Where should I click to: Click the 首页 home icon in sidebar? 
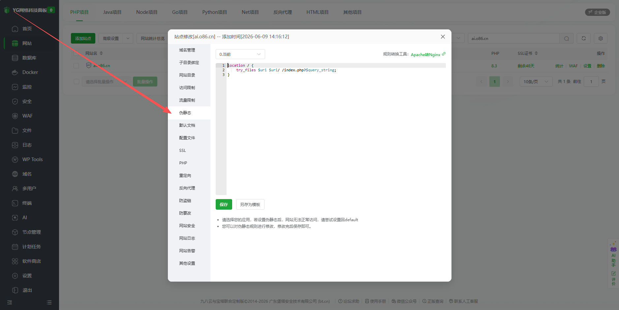[15, 29]
